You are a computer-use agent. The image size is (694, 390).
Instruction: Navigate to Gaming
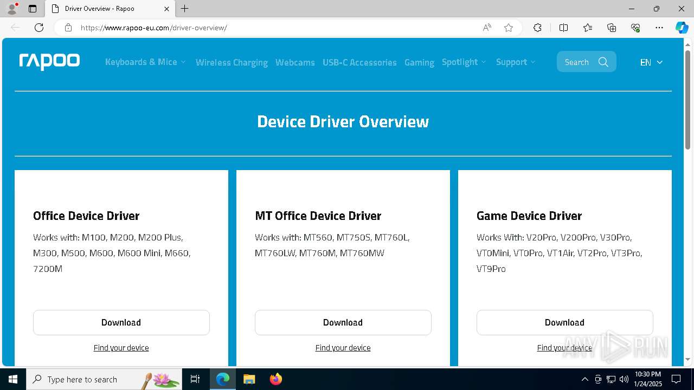(x=419, y=62)
